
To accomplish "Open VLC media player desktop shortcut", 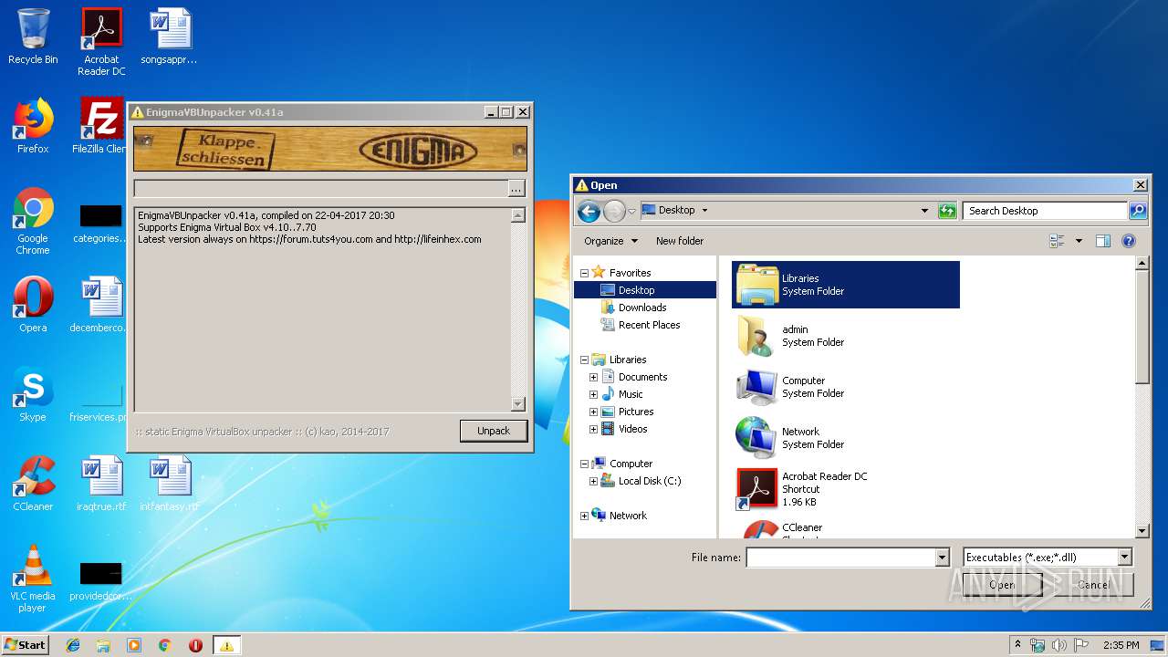I will (33, 579).
